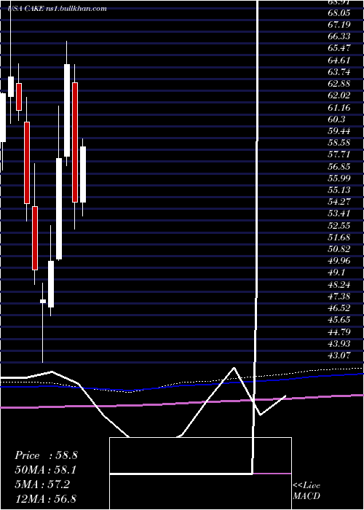This screenshot has height=510, width=364.
Task: Click the 64.61 price axis label
Action: [339, 60]
